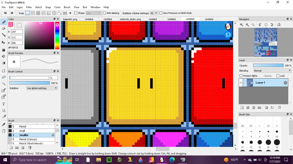
Task: Select the rectangular Select tool
Action: pyautogui.click(x=4, y=71)
